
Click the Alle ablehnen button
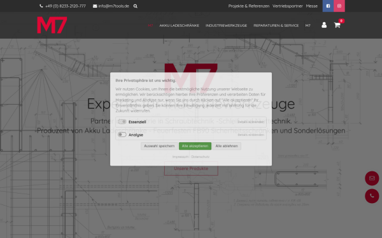pos(226,146)
